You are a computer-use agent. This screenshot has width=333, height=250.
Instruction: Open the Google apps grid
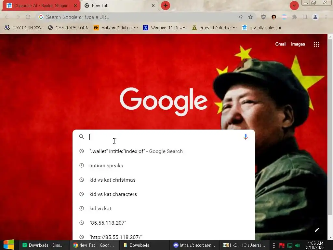316,44
